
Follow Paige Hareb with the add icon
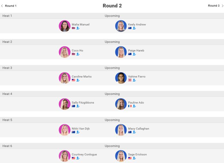click(x=134, y=54)
